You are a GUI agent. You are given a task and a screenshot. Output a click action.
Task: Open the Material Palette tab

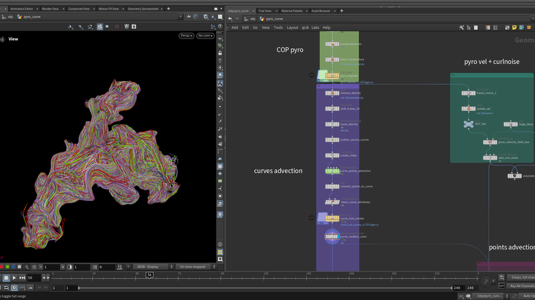[292, 11]
